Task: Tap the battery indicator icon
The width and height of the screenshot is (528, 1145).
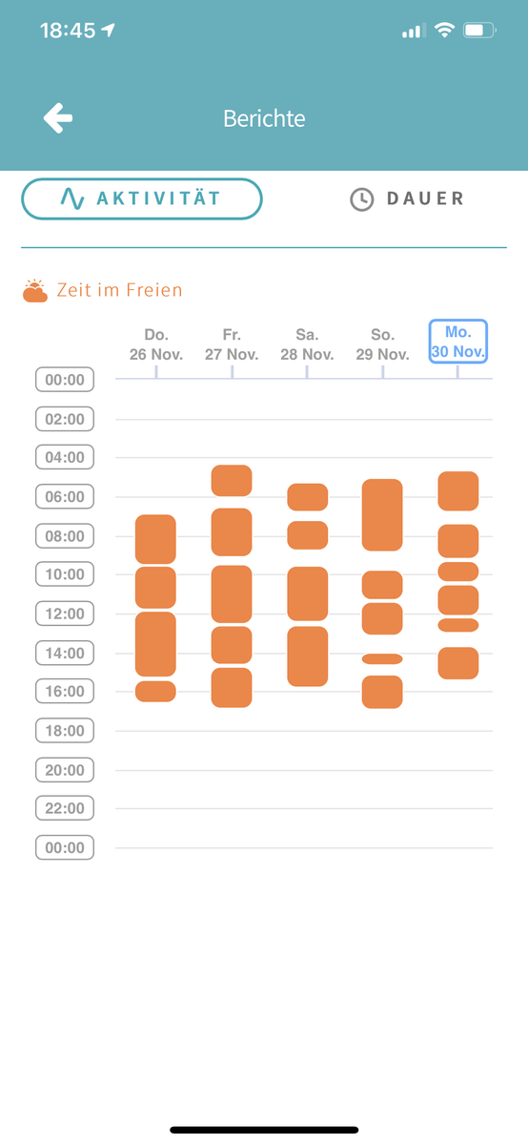Action: click(479, 31)
